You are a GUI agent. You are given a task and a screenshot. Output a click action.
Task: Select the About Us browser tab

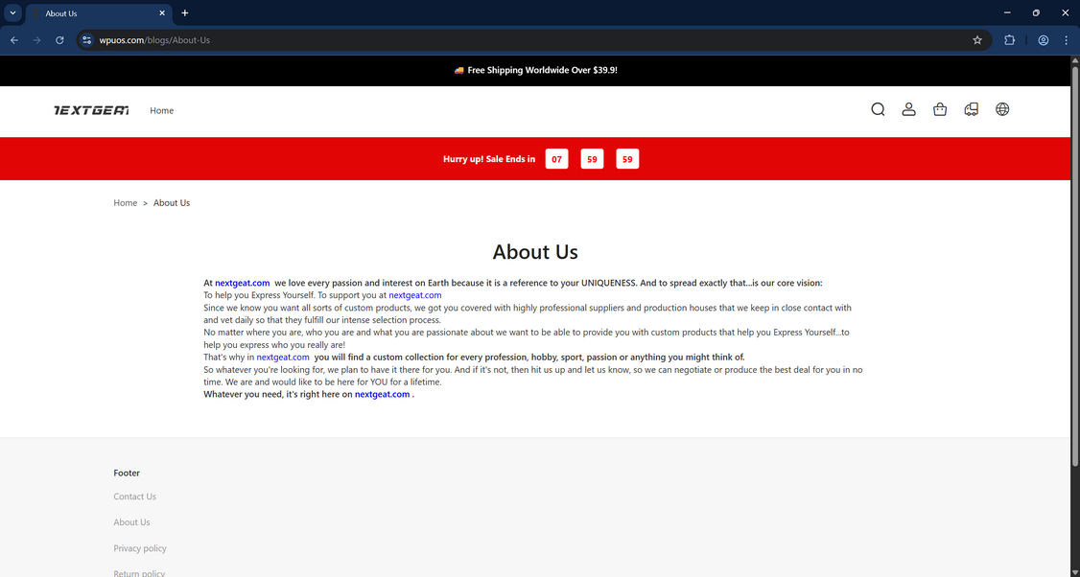click(99, 13)
